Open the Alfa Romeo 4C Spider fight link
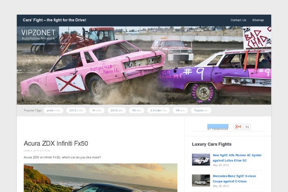Image resolution: width=288 pixels, height=192 pixels. click(237, 158)
